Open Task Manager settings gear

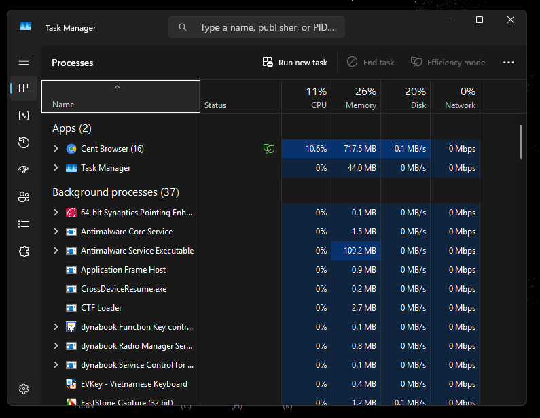pyautogui.click(x=24, y=389)
